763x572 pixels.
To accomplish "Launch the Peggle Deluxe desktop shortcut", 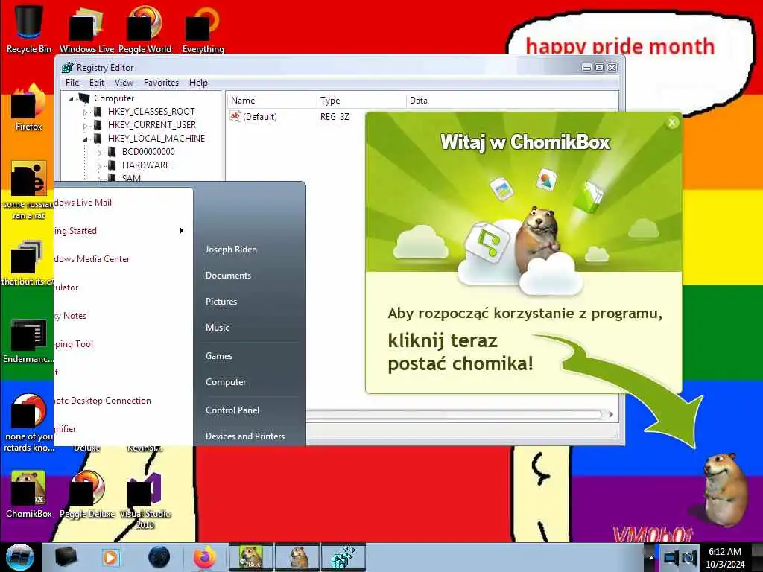I will tap(87, 494).
